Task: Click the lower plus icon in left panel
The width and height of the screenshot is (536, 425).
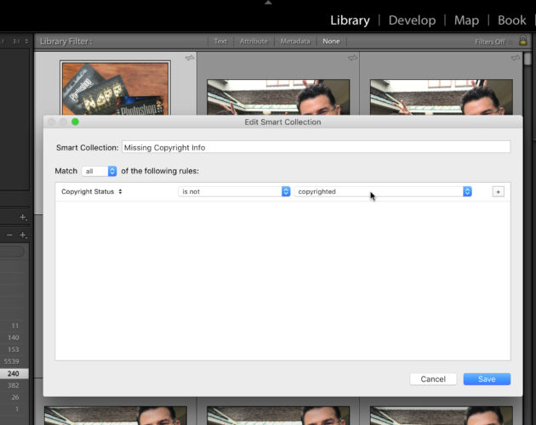Action: coord(23,235)
